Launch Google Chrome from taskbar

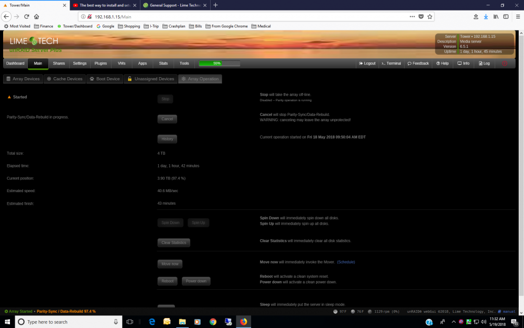pyautogui.click(x=213, y=322)
